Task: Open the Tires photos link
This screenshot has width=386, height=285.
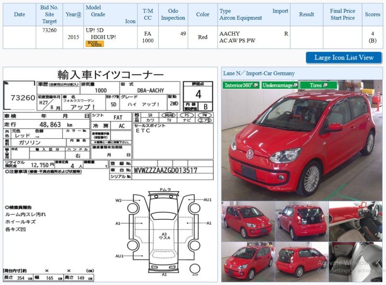Action: coord(318,85)
